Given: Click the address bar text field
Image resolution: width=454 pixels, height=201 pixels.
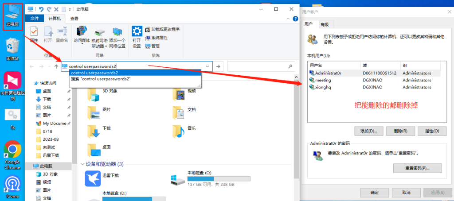Looking at the screenshot, I should [137, 66].
